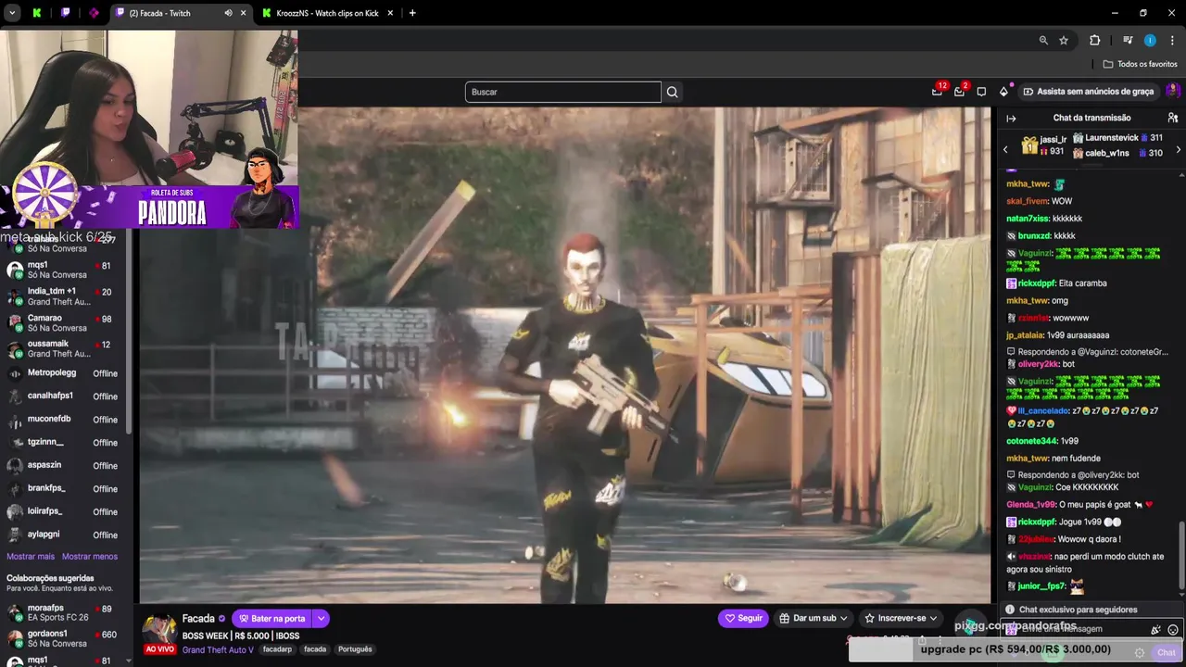Open the Todos os favoritos bookmarks folder
The image size is (1186, 667).
(x=1140, y=64)
